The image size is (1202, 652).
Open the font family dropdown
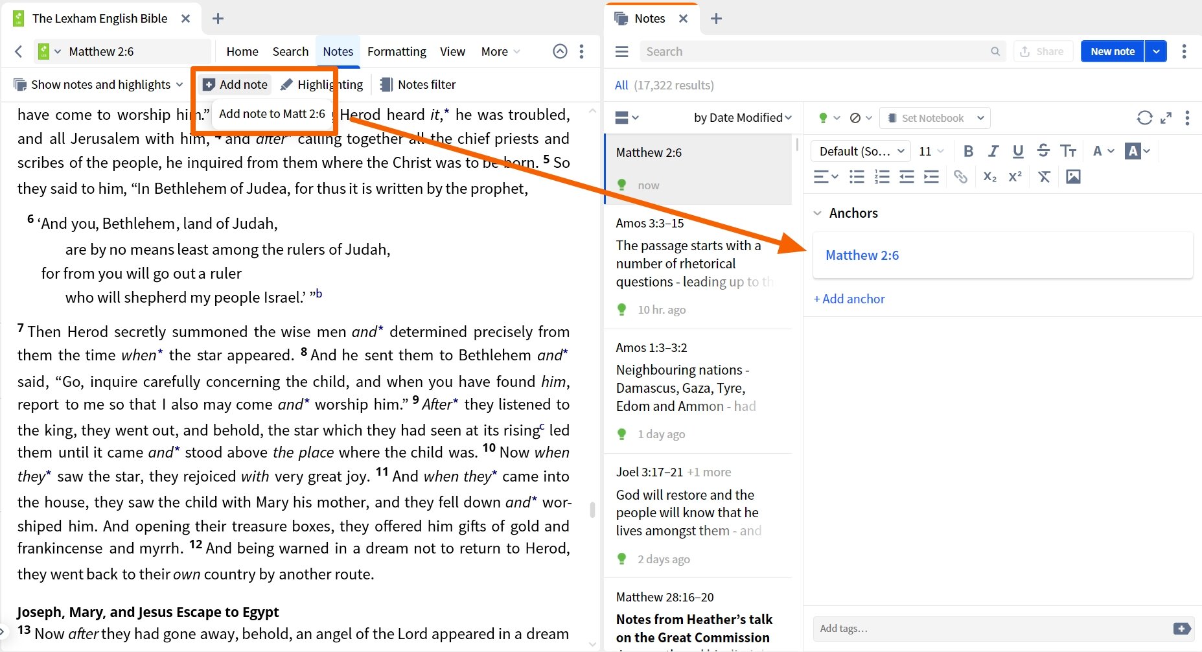(x=861, y=151)
